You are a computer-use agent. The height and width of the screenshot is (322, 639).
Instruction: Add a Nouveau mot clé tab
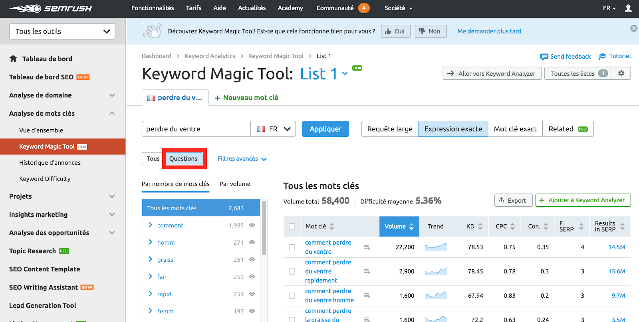click(x=246, y=98)
